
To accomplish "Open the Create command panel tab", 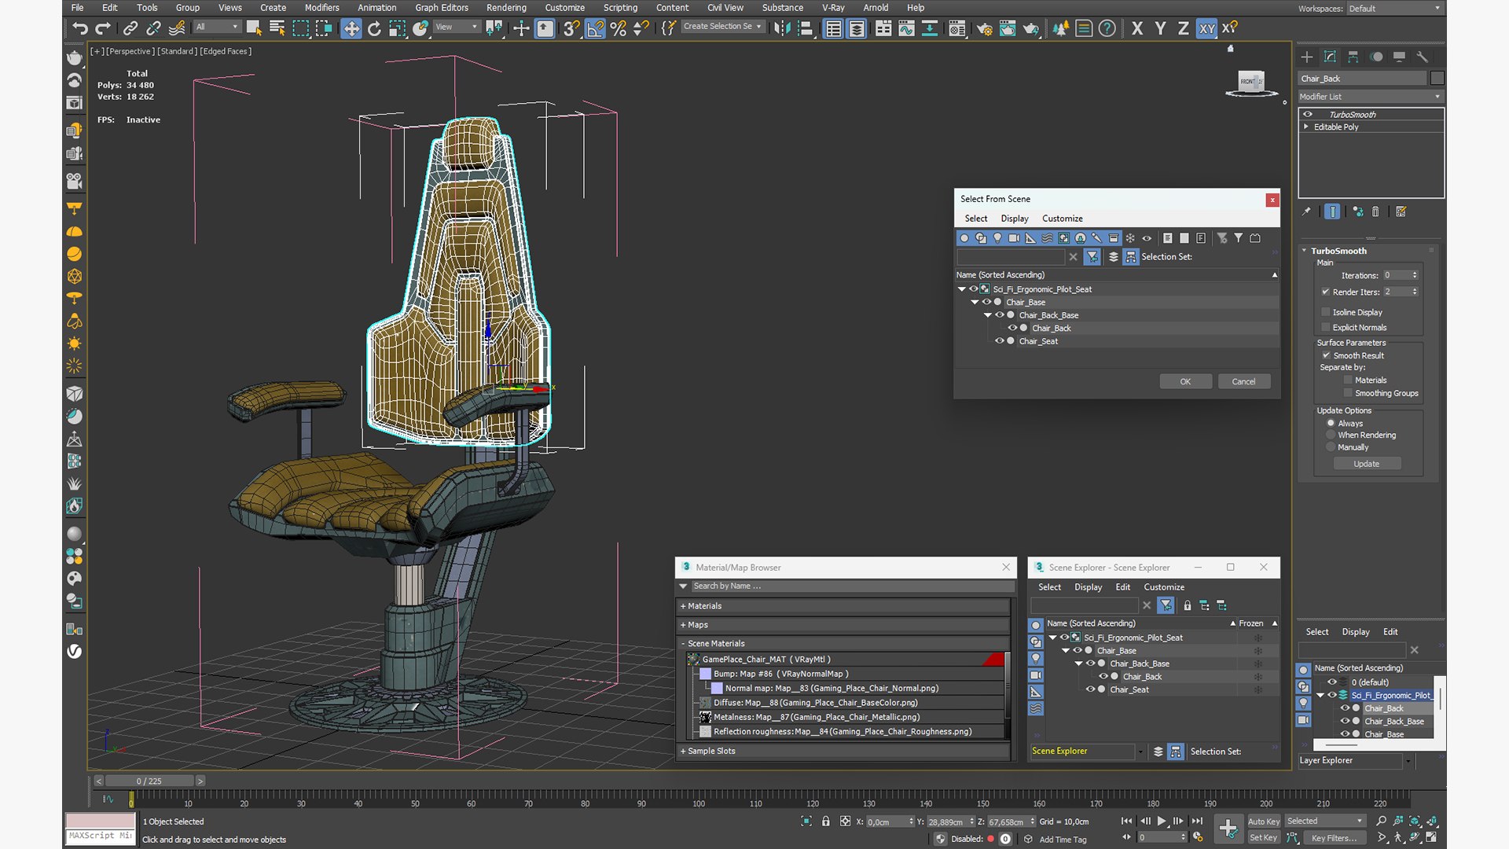I will click(1306, 57).
